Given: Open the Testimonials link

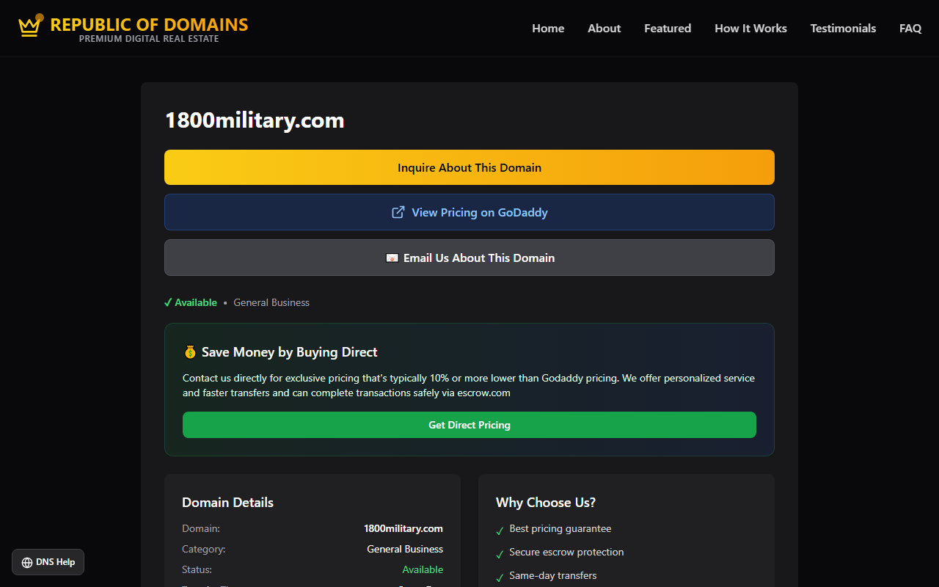Looking at the screenshot, I should click(x=843, y=28).
